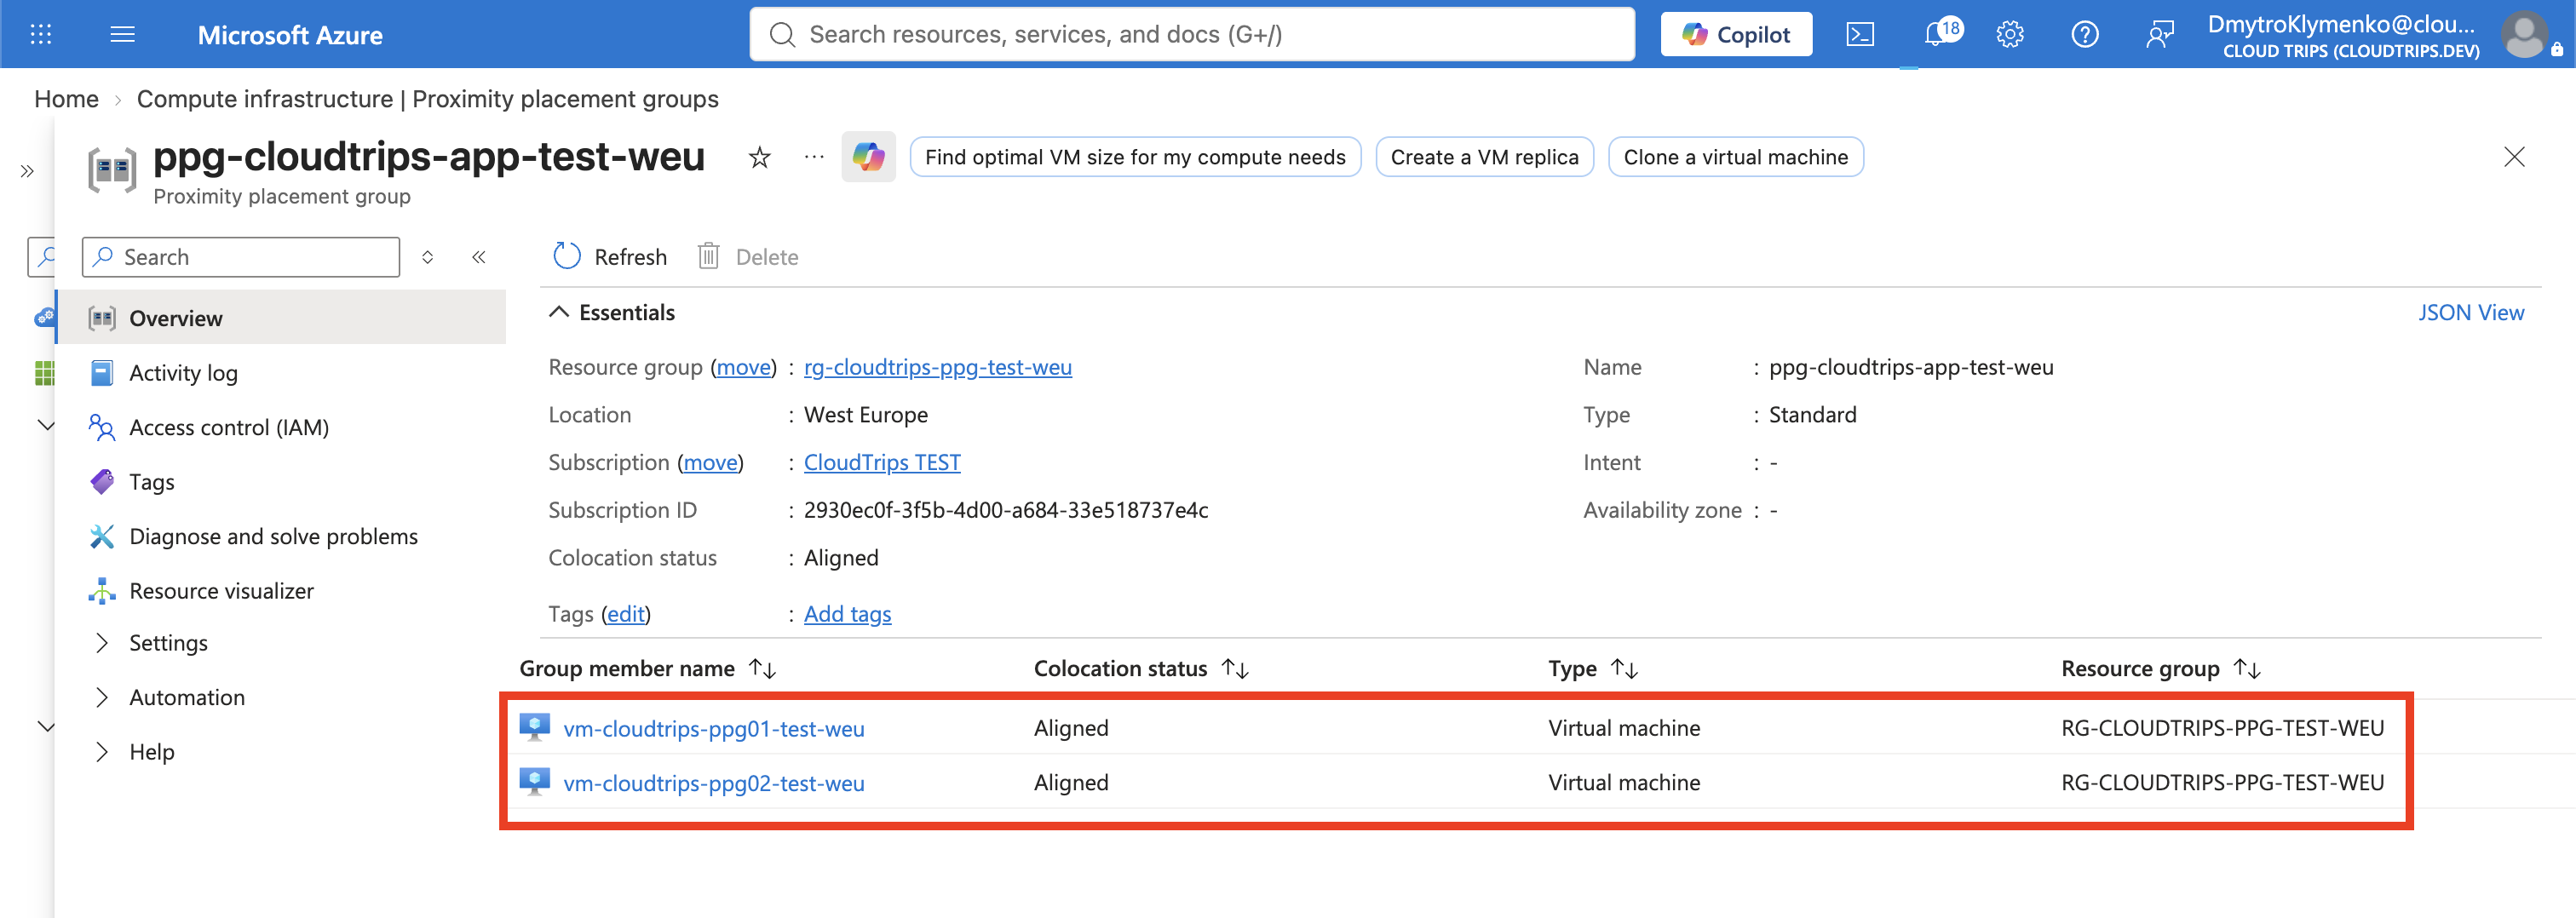This screenshot has height=918, width=2576.
Task: Open CloudTrips TEST subscription link
Action: pos(882,463)
